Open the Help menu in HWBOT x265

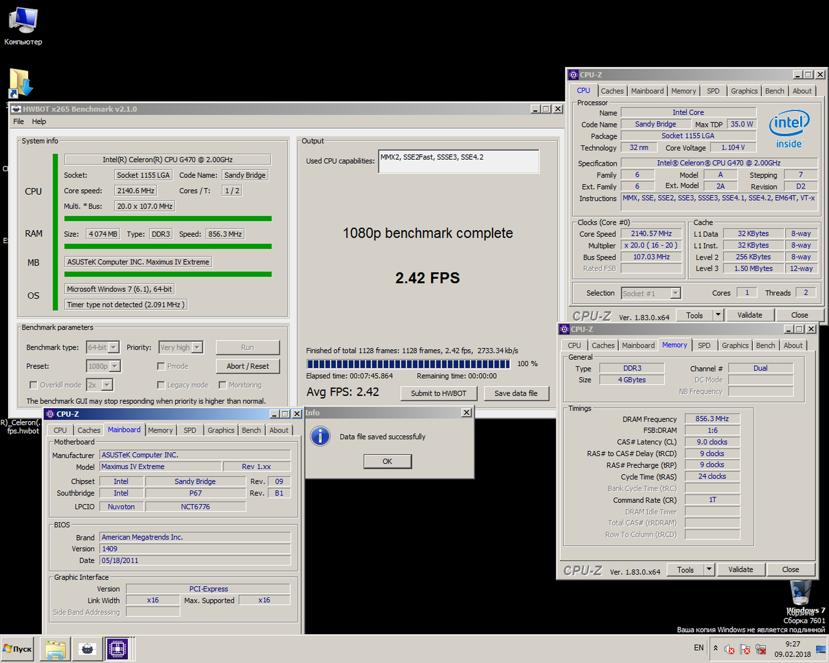click(x=39, y=122)
